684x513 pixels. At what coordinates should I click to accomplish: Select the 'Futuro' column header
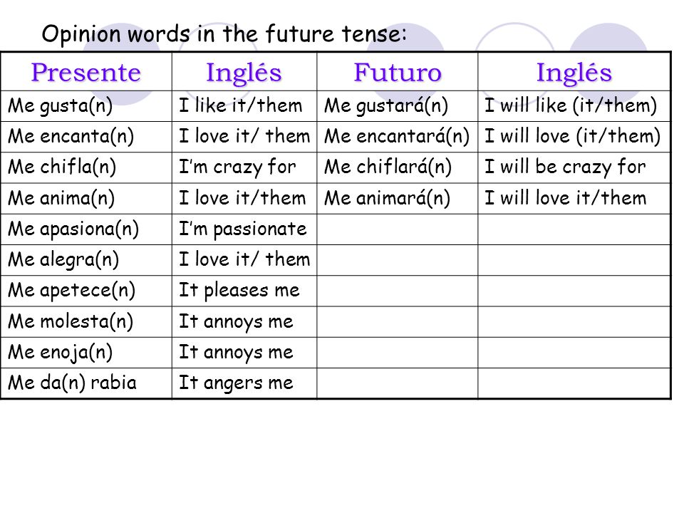tap(398, 72)
